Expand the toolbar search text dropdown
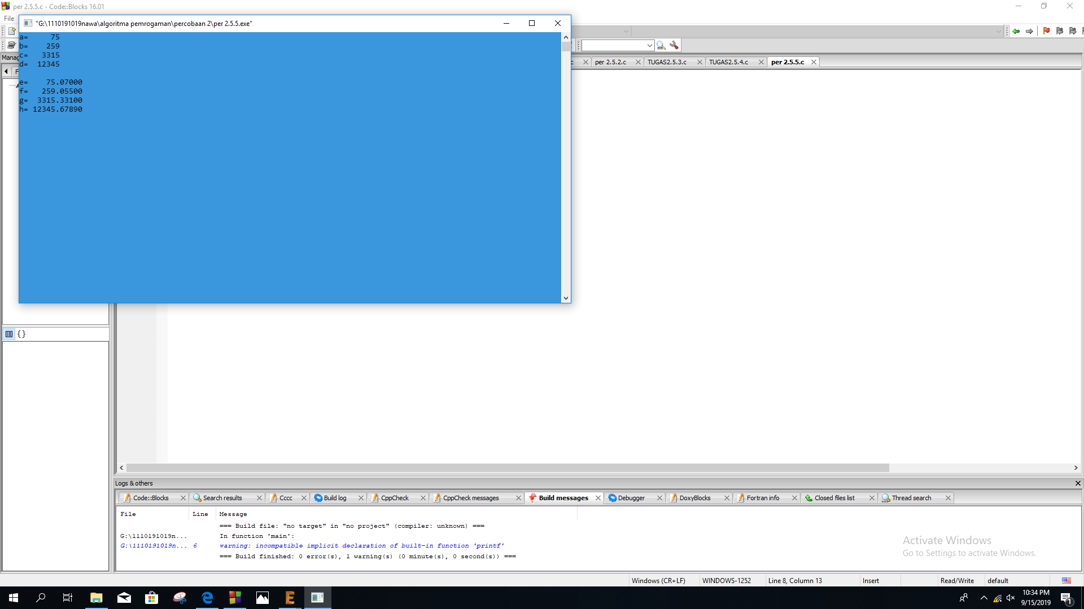 click(649, 45)
